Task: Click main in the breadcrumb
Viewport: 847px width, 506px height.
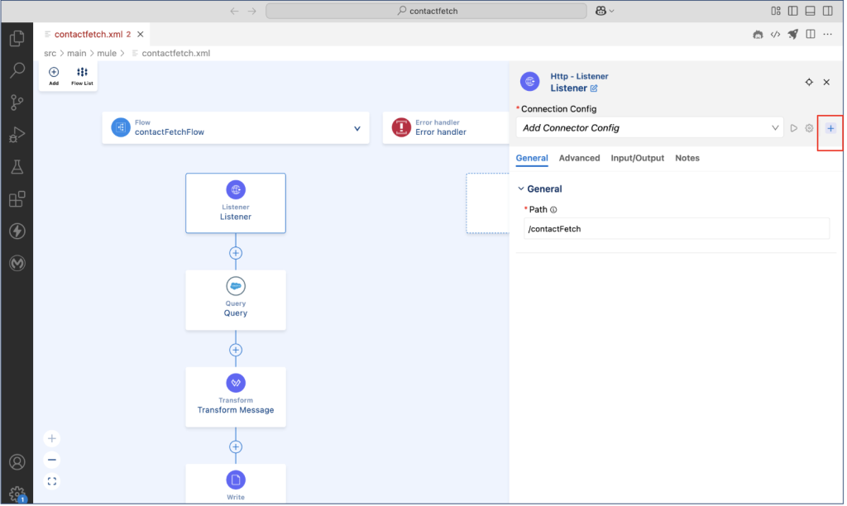Action: coord(77,53)
